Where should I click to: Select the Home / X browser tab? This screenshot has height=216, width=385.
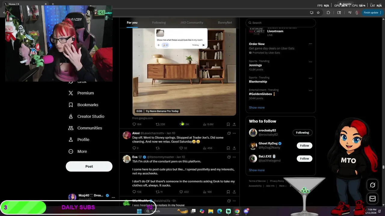click(25, 4)
